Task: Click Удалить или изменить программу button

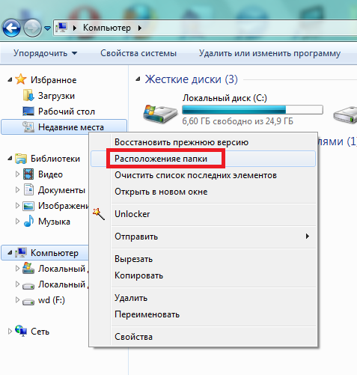Action: pos(269,53)
